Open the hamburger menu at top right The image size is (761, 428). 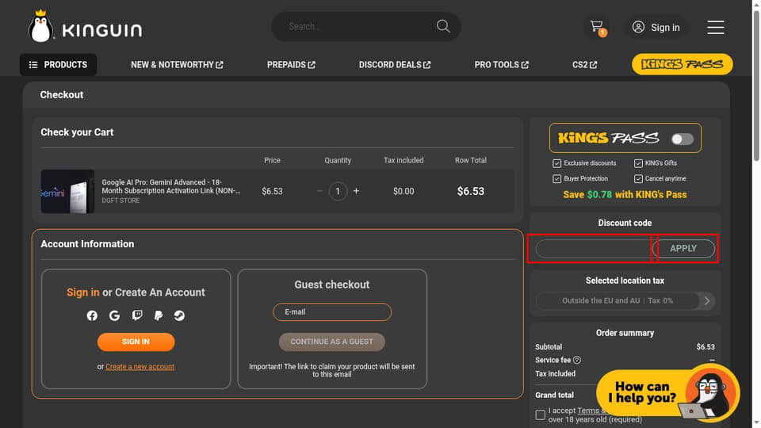715,27
